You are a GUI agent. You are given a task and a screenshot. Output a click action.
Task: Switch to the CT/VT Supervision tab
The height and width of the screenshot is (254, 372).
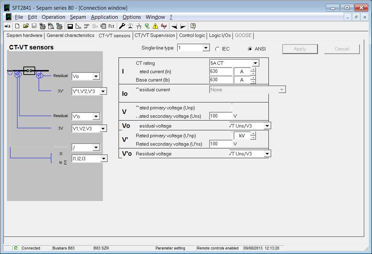tap(155, 35)
